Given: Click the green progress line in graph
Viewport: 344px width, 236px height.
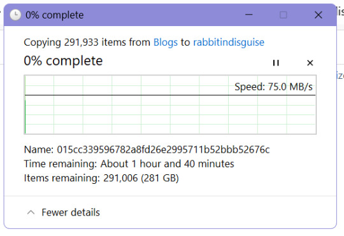Looking at the screenshot, I should tap(25, 116).
